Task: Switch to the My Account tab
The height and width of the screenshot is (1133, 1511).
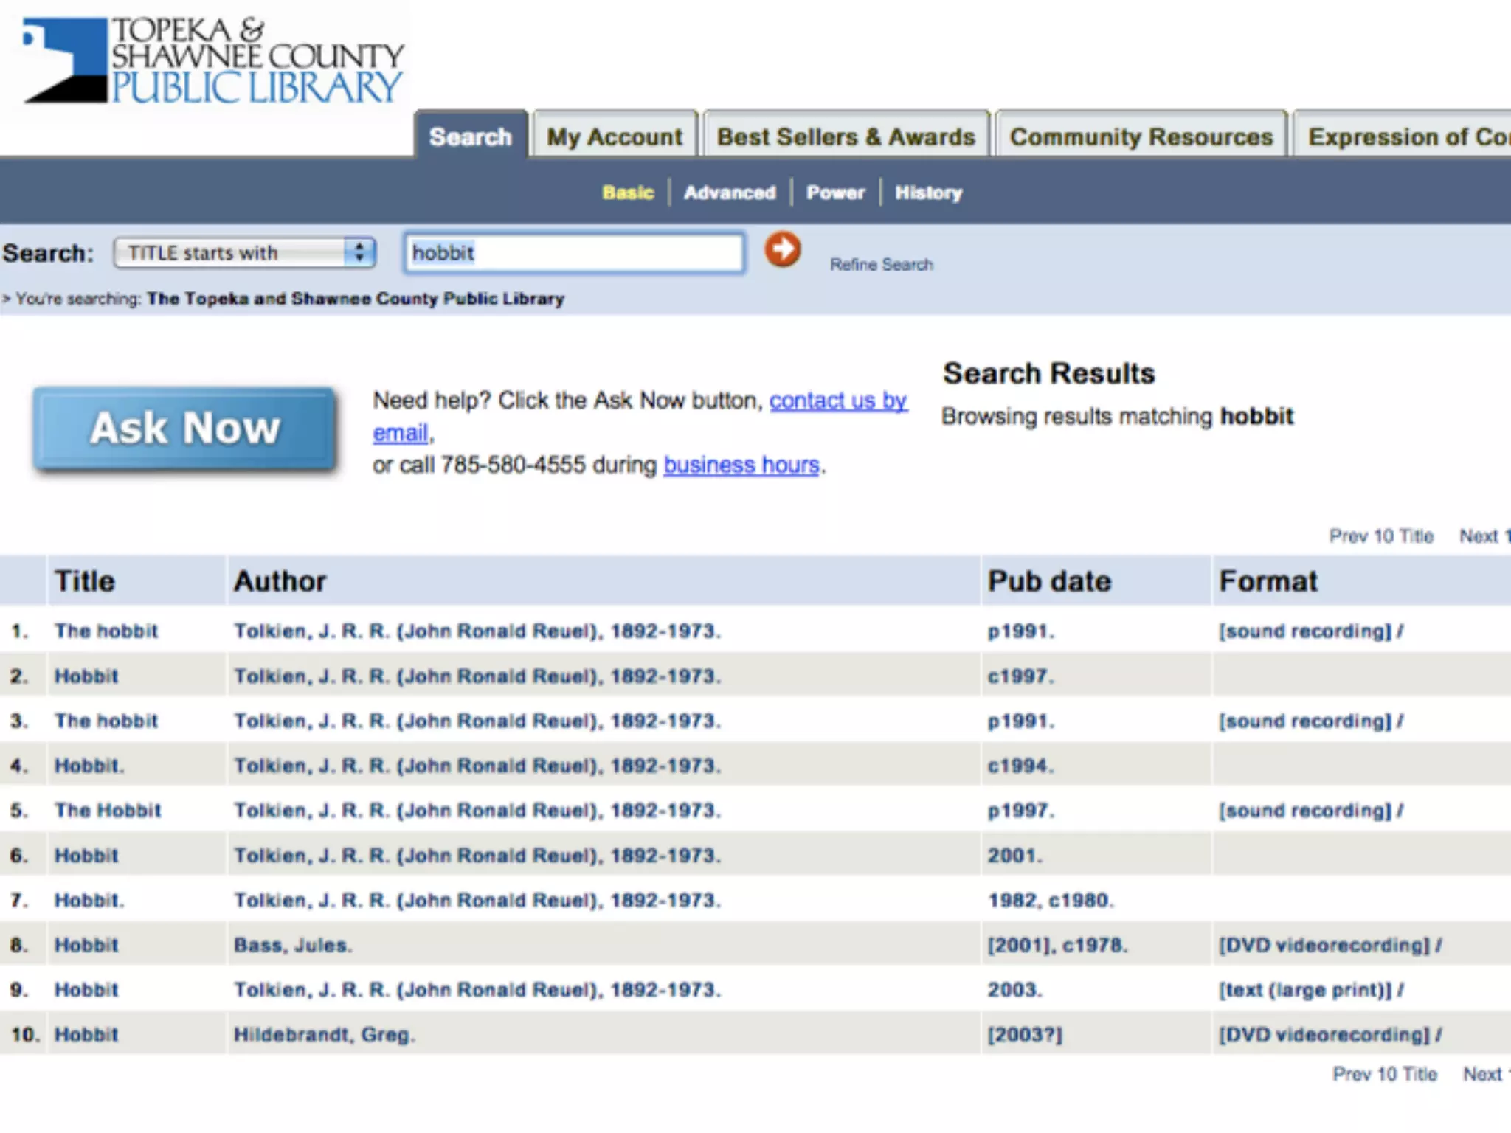Action: tap(615, 136)
